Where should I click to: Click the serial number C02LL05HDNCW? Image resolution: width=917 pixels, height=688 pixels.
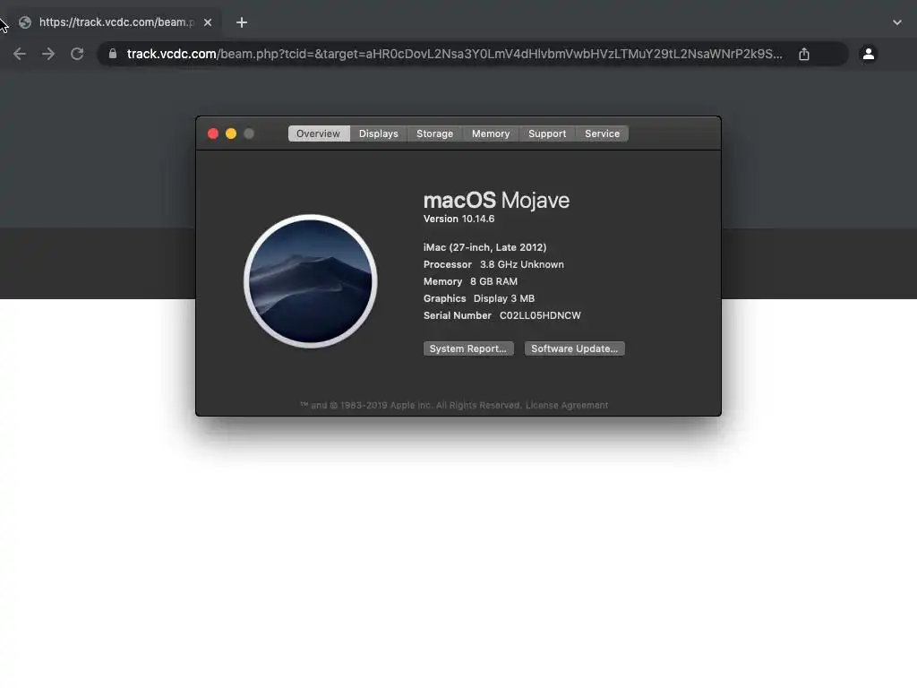(540, 315)
